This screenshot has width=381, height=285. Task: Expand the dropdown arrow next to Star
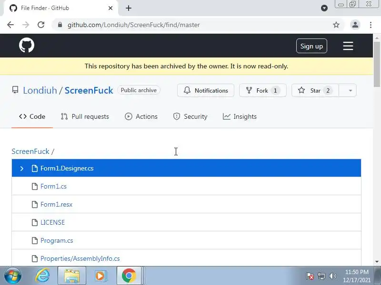click(x=350, y=90)
